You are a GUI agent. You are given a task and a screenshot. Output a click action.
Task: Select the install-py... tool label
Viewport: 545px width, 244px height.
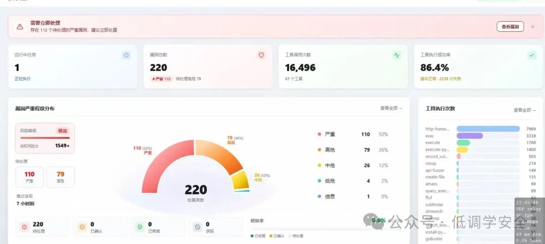tap(435, 232)
